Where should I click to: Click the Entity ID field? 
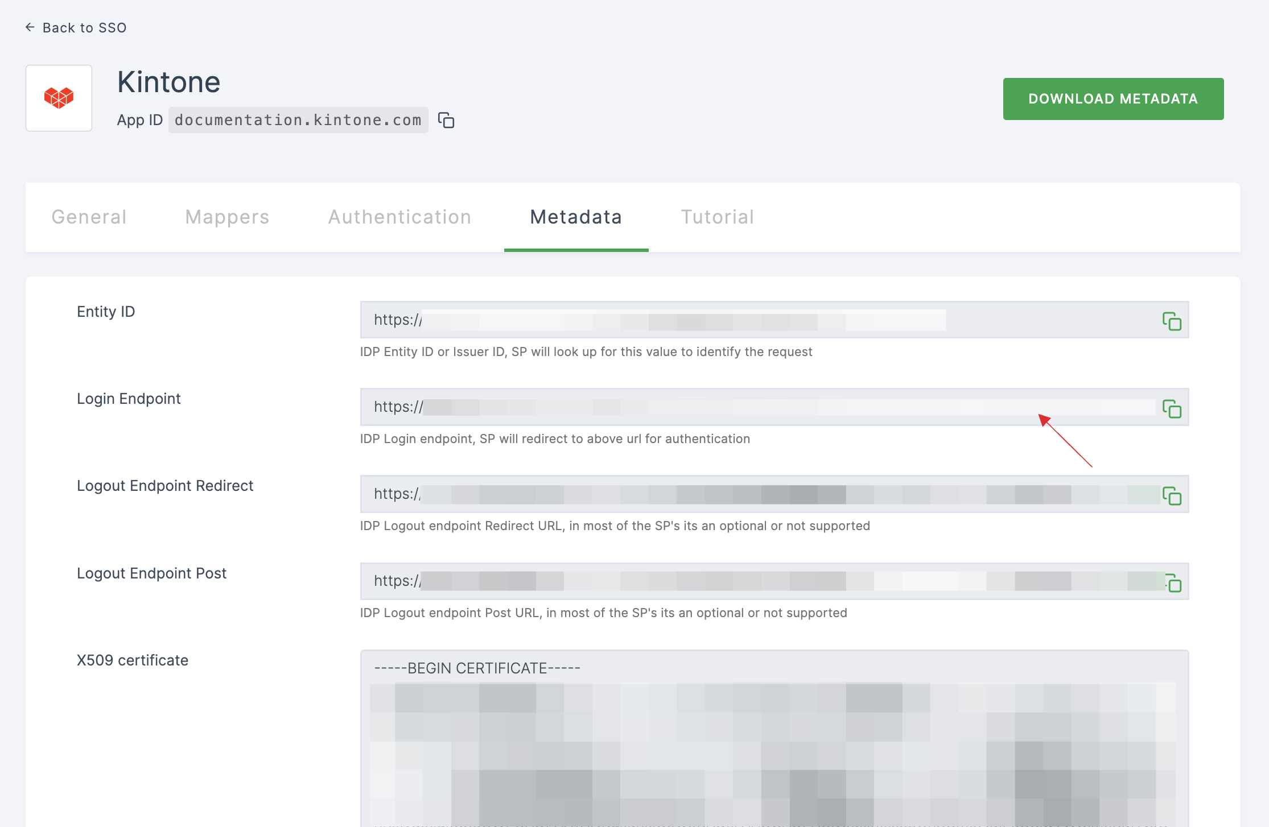point(774,320)
